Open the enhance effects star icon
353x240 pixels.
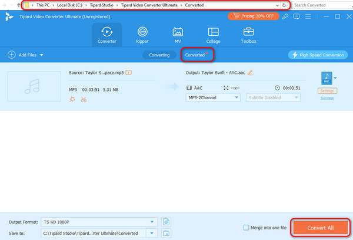[72, 99]
